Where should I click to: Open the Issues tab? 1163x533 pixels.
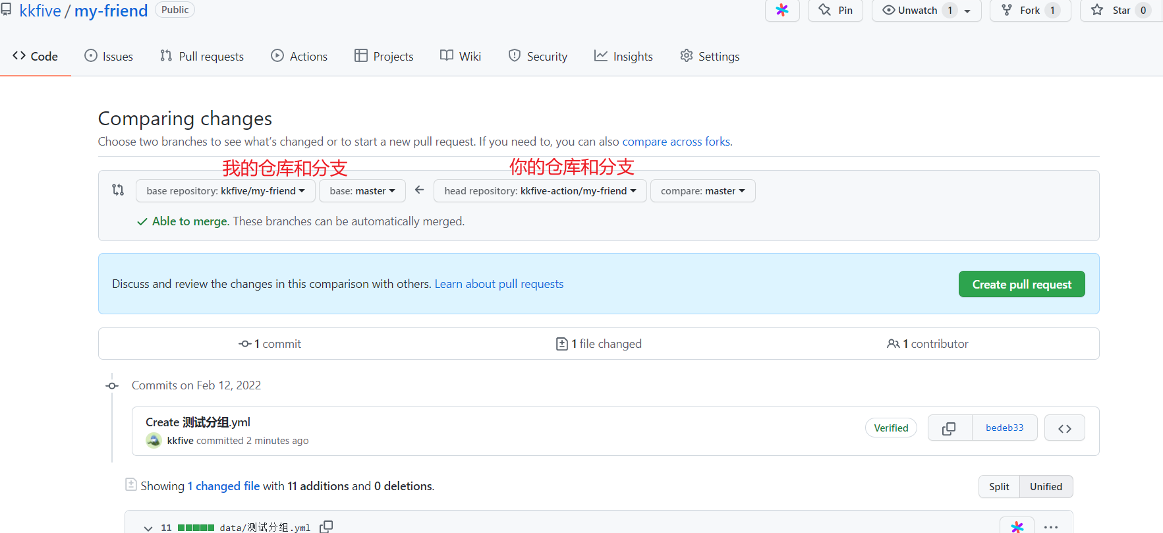pos(109,56)
